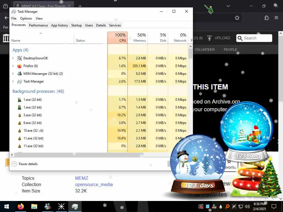Viewport: 283px width, 212px height.
Task: Click the snowman snow globe widget
Action: pyautogui.click(x=198, y=164)
